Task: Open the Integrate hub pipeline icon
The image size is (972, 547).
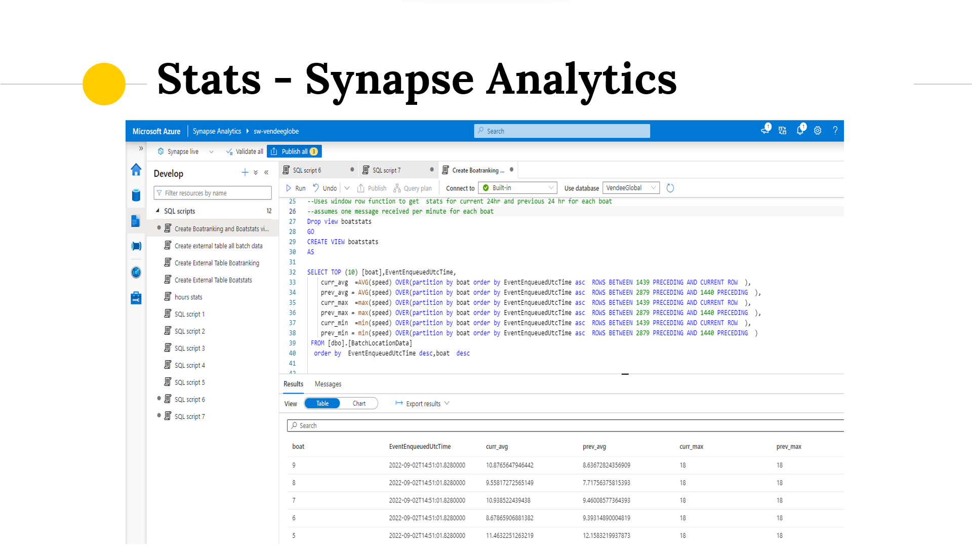Action: tap(136, 246)
